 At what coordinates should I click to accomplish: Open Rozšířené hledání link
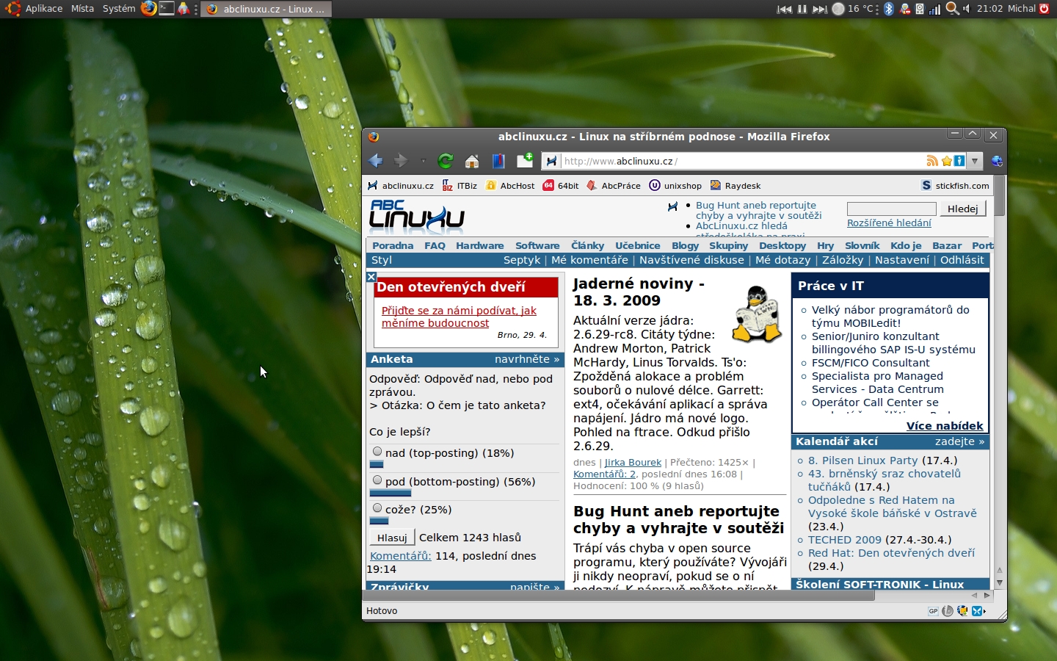point(889,223)
